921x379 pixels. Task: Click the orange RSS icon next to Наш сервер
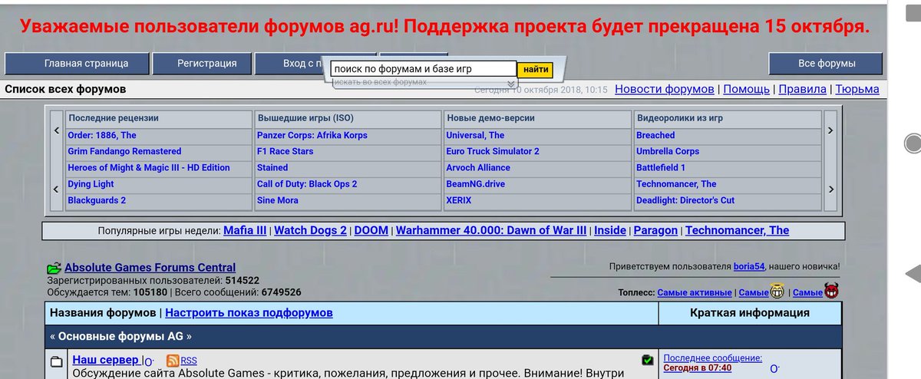coord(173,361)
